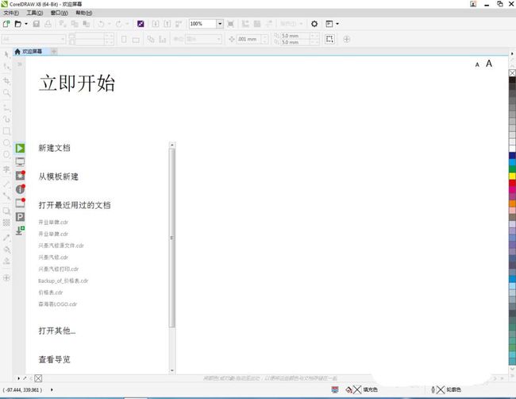This screenshot has width=516, height=399.
Task: Click the recent files scrollbar down arrow
Action: [x=172, y=370]
